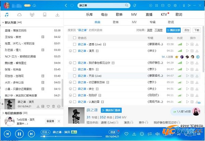Go to the 乐库 tab
Viewport: 205px width, 141px height.
[89, 14]
